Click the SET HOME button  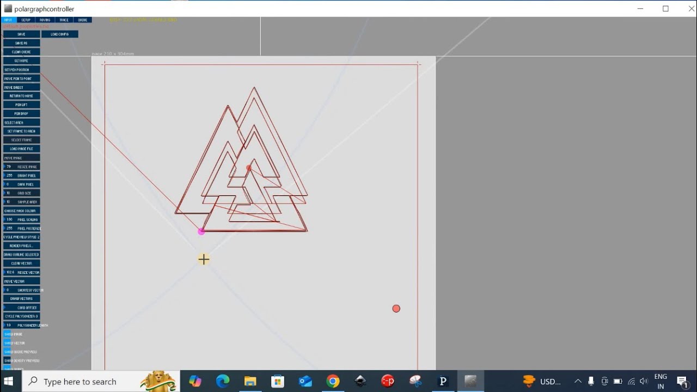pos(21,60)
